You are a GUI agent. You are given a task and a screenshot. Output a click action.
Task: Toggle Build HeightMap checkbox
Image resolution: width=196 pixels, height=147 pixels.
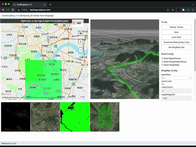[162, 65]
